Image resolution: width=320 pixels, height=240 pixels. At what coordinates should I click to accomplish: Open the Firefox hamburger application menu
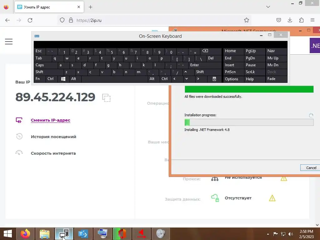(312, 20)
